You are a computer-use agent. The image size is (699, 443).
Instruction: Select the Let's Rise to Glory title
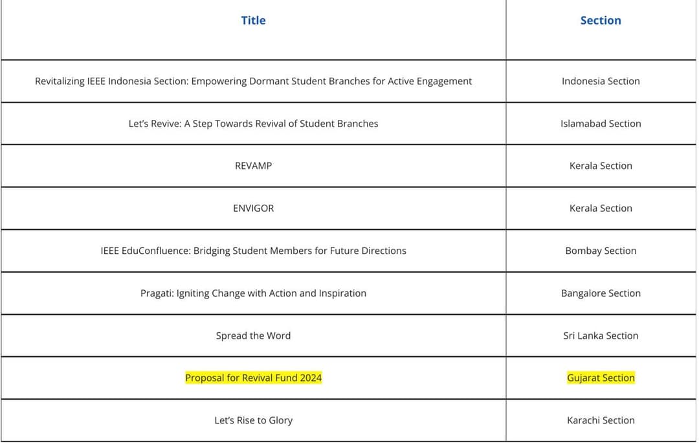(x=253, y=420)
